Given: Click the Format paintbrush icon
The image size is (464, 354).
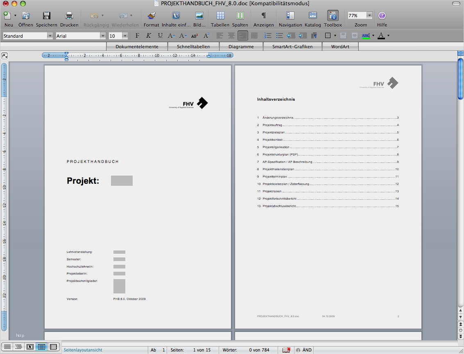Looking at the screenshot, I should pos(152,16).
